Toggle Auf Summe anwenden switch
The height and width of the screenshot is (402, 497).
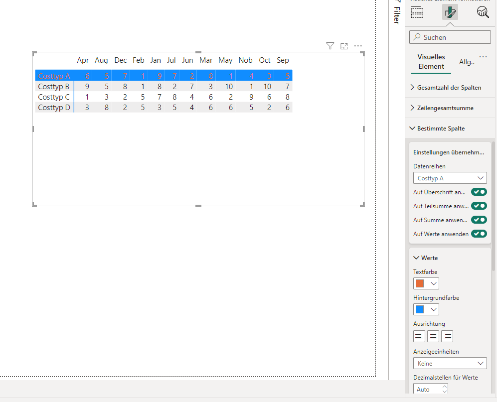pyautogui.click(x=479, y=220)
